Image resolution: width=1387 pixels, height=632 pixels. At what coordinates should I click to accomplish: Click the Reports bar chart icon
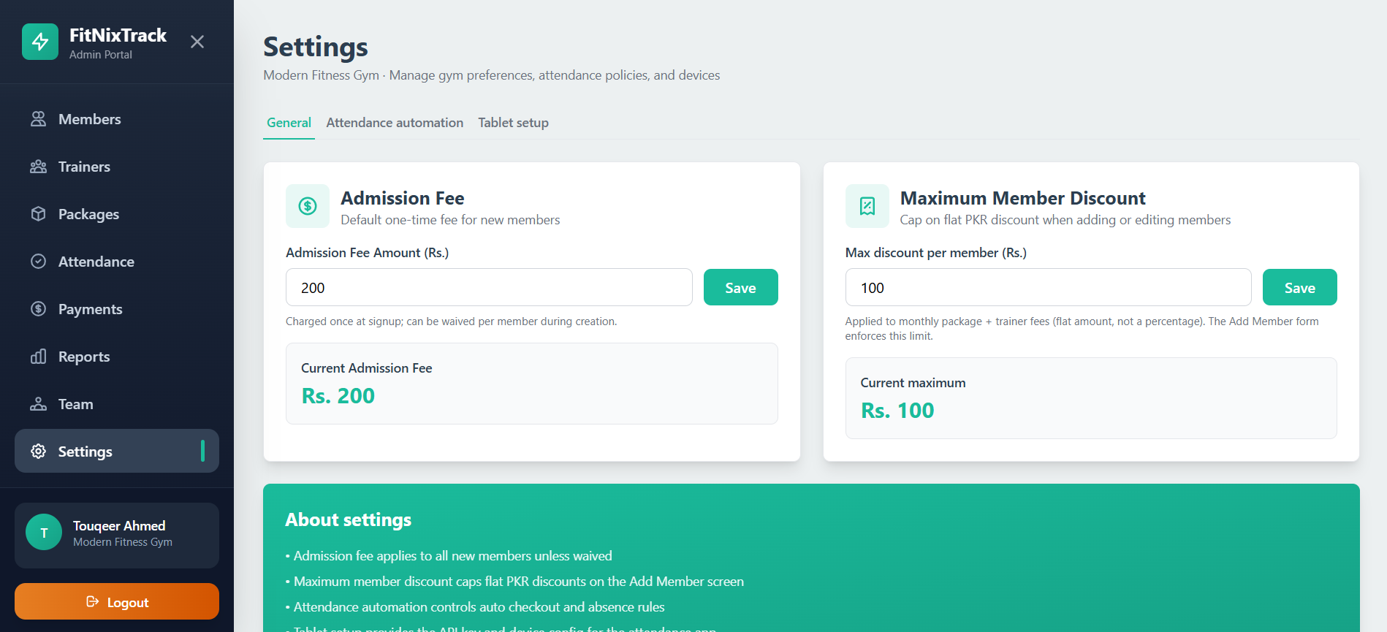pos(39,357)
